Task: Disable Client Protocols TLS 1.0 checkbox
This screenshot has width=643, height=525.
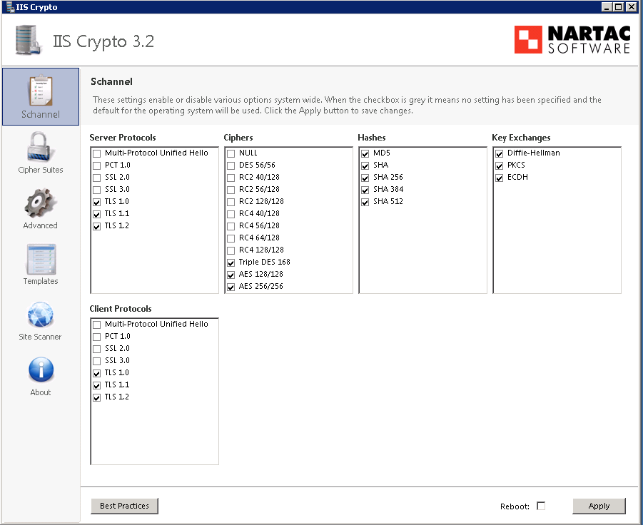Action: pos(97,373)
